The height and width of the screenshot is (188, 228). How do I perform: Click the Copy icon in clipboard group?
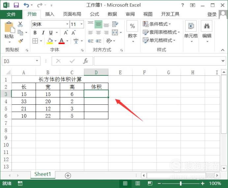20,33
